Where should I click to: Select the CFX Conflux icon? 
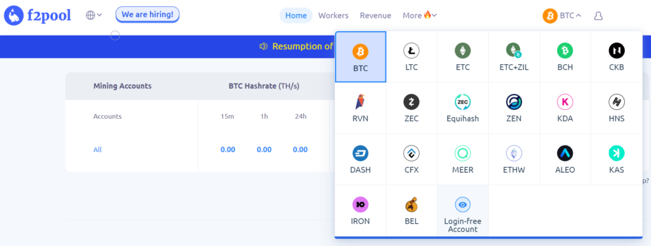point(411,153)
